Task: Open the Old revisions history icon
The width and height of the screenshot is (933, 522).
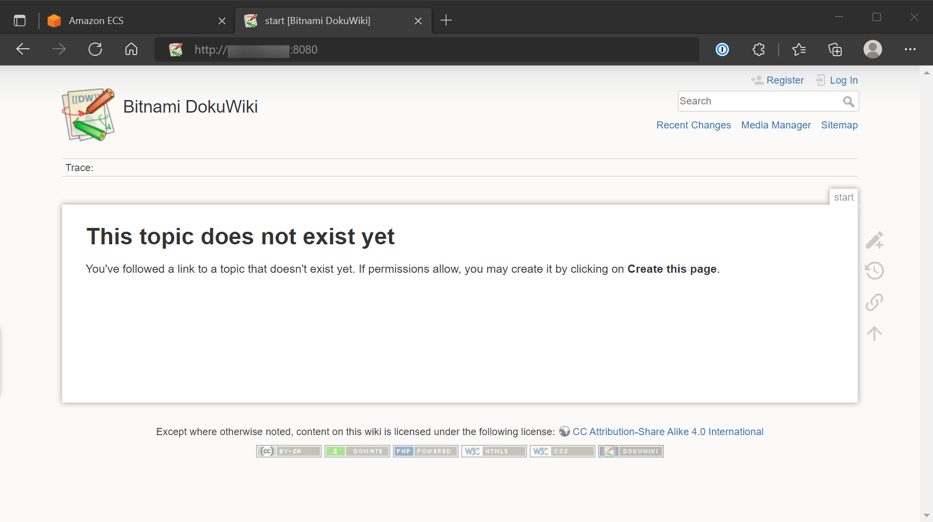Action: point(874,271)
